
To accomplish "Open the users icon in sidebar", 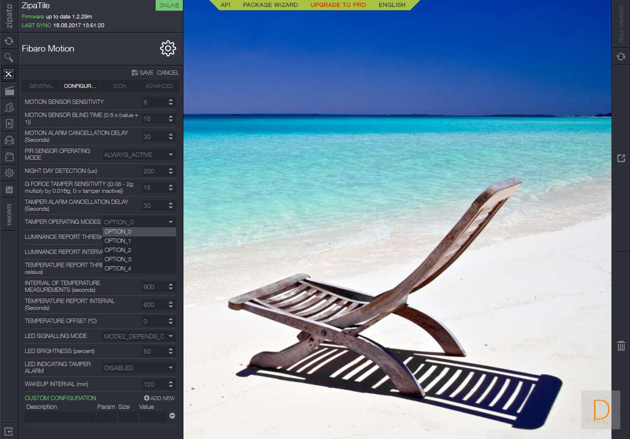I will point(9,107).
